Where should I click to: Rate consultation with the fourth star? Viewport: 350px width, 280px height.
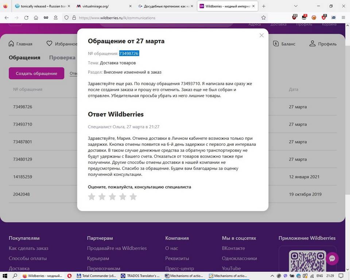123,197
